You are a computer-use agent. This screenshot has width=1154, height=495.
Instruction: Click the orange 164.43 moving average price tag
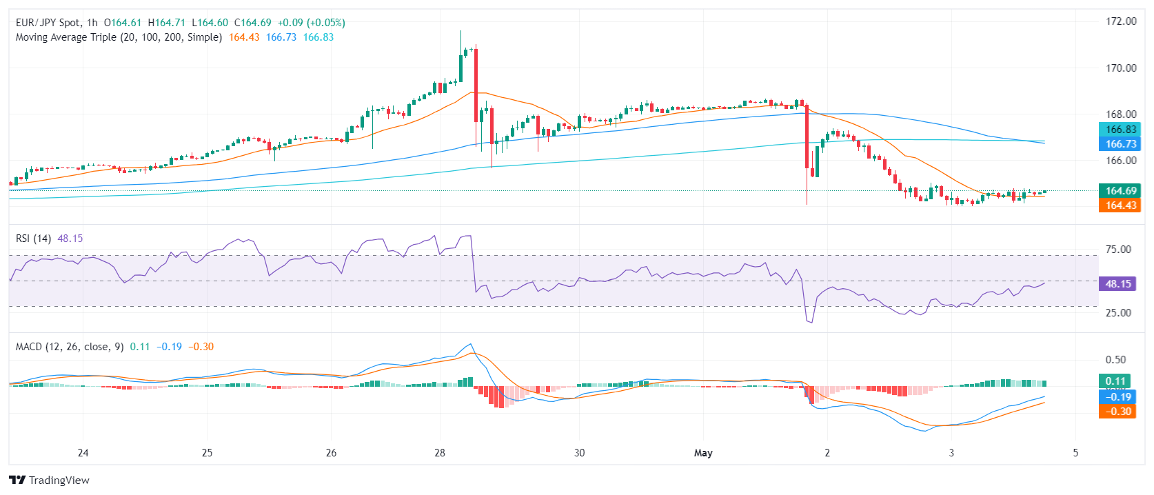(x=1120, y=205)
